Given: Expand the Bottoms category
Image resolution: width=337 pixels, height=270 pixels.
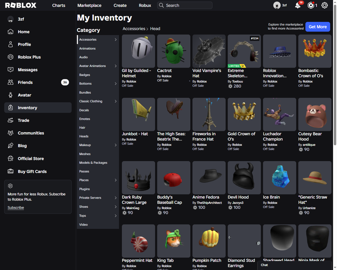Looking at the screenshot, I should pos(116,84).
